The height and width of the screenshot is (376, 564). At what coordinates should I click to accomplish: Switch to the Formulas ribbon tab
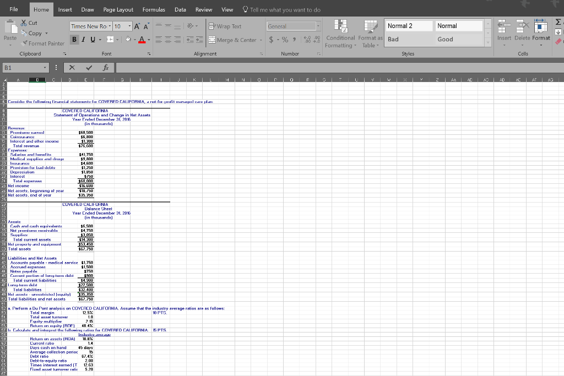tap(154, 9)
